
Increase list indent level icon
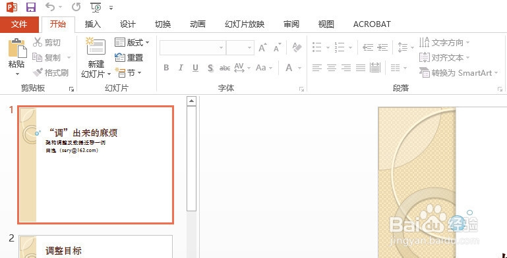(x=383, y=48)
